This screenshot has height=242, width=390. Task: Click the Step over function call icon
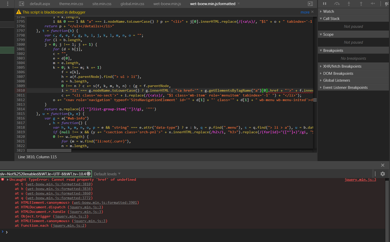click(x=337, y=4)
